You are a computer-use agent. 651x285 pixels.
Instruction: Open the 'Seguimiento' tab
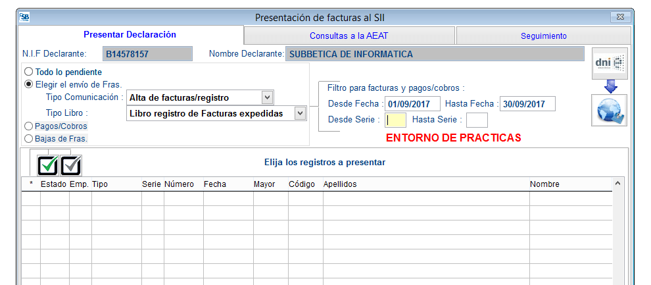pyautogui.click(x=543, y=36)
